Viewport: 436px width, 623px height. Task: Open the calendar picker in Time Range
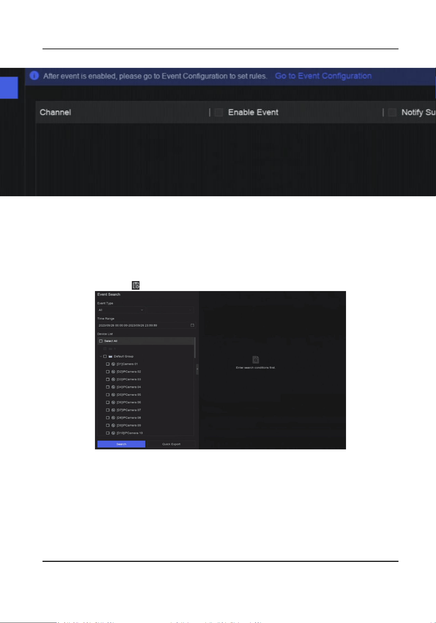(192, 325)
